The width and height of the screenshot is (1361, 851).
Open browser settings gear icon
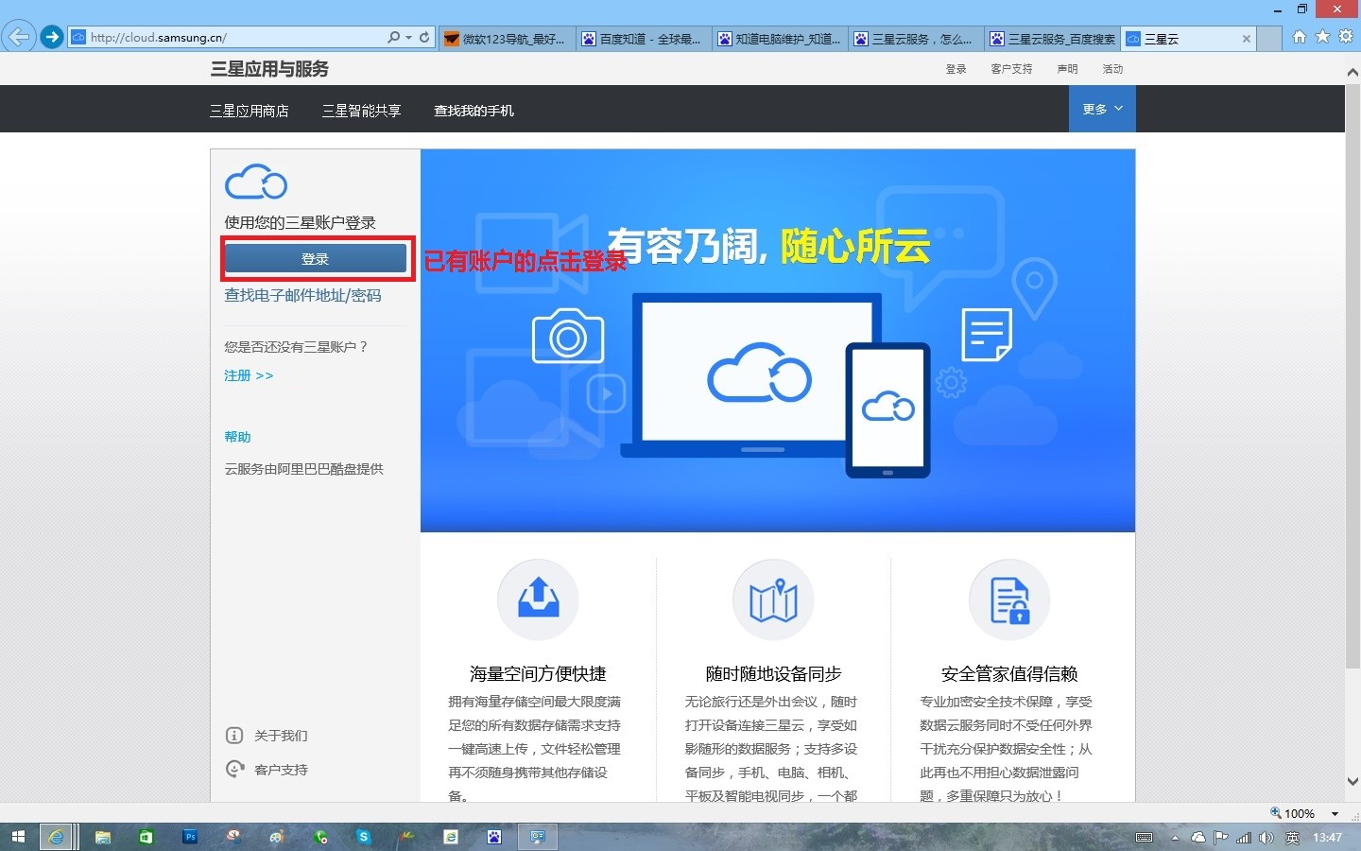click(x=1346, y=37)
